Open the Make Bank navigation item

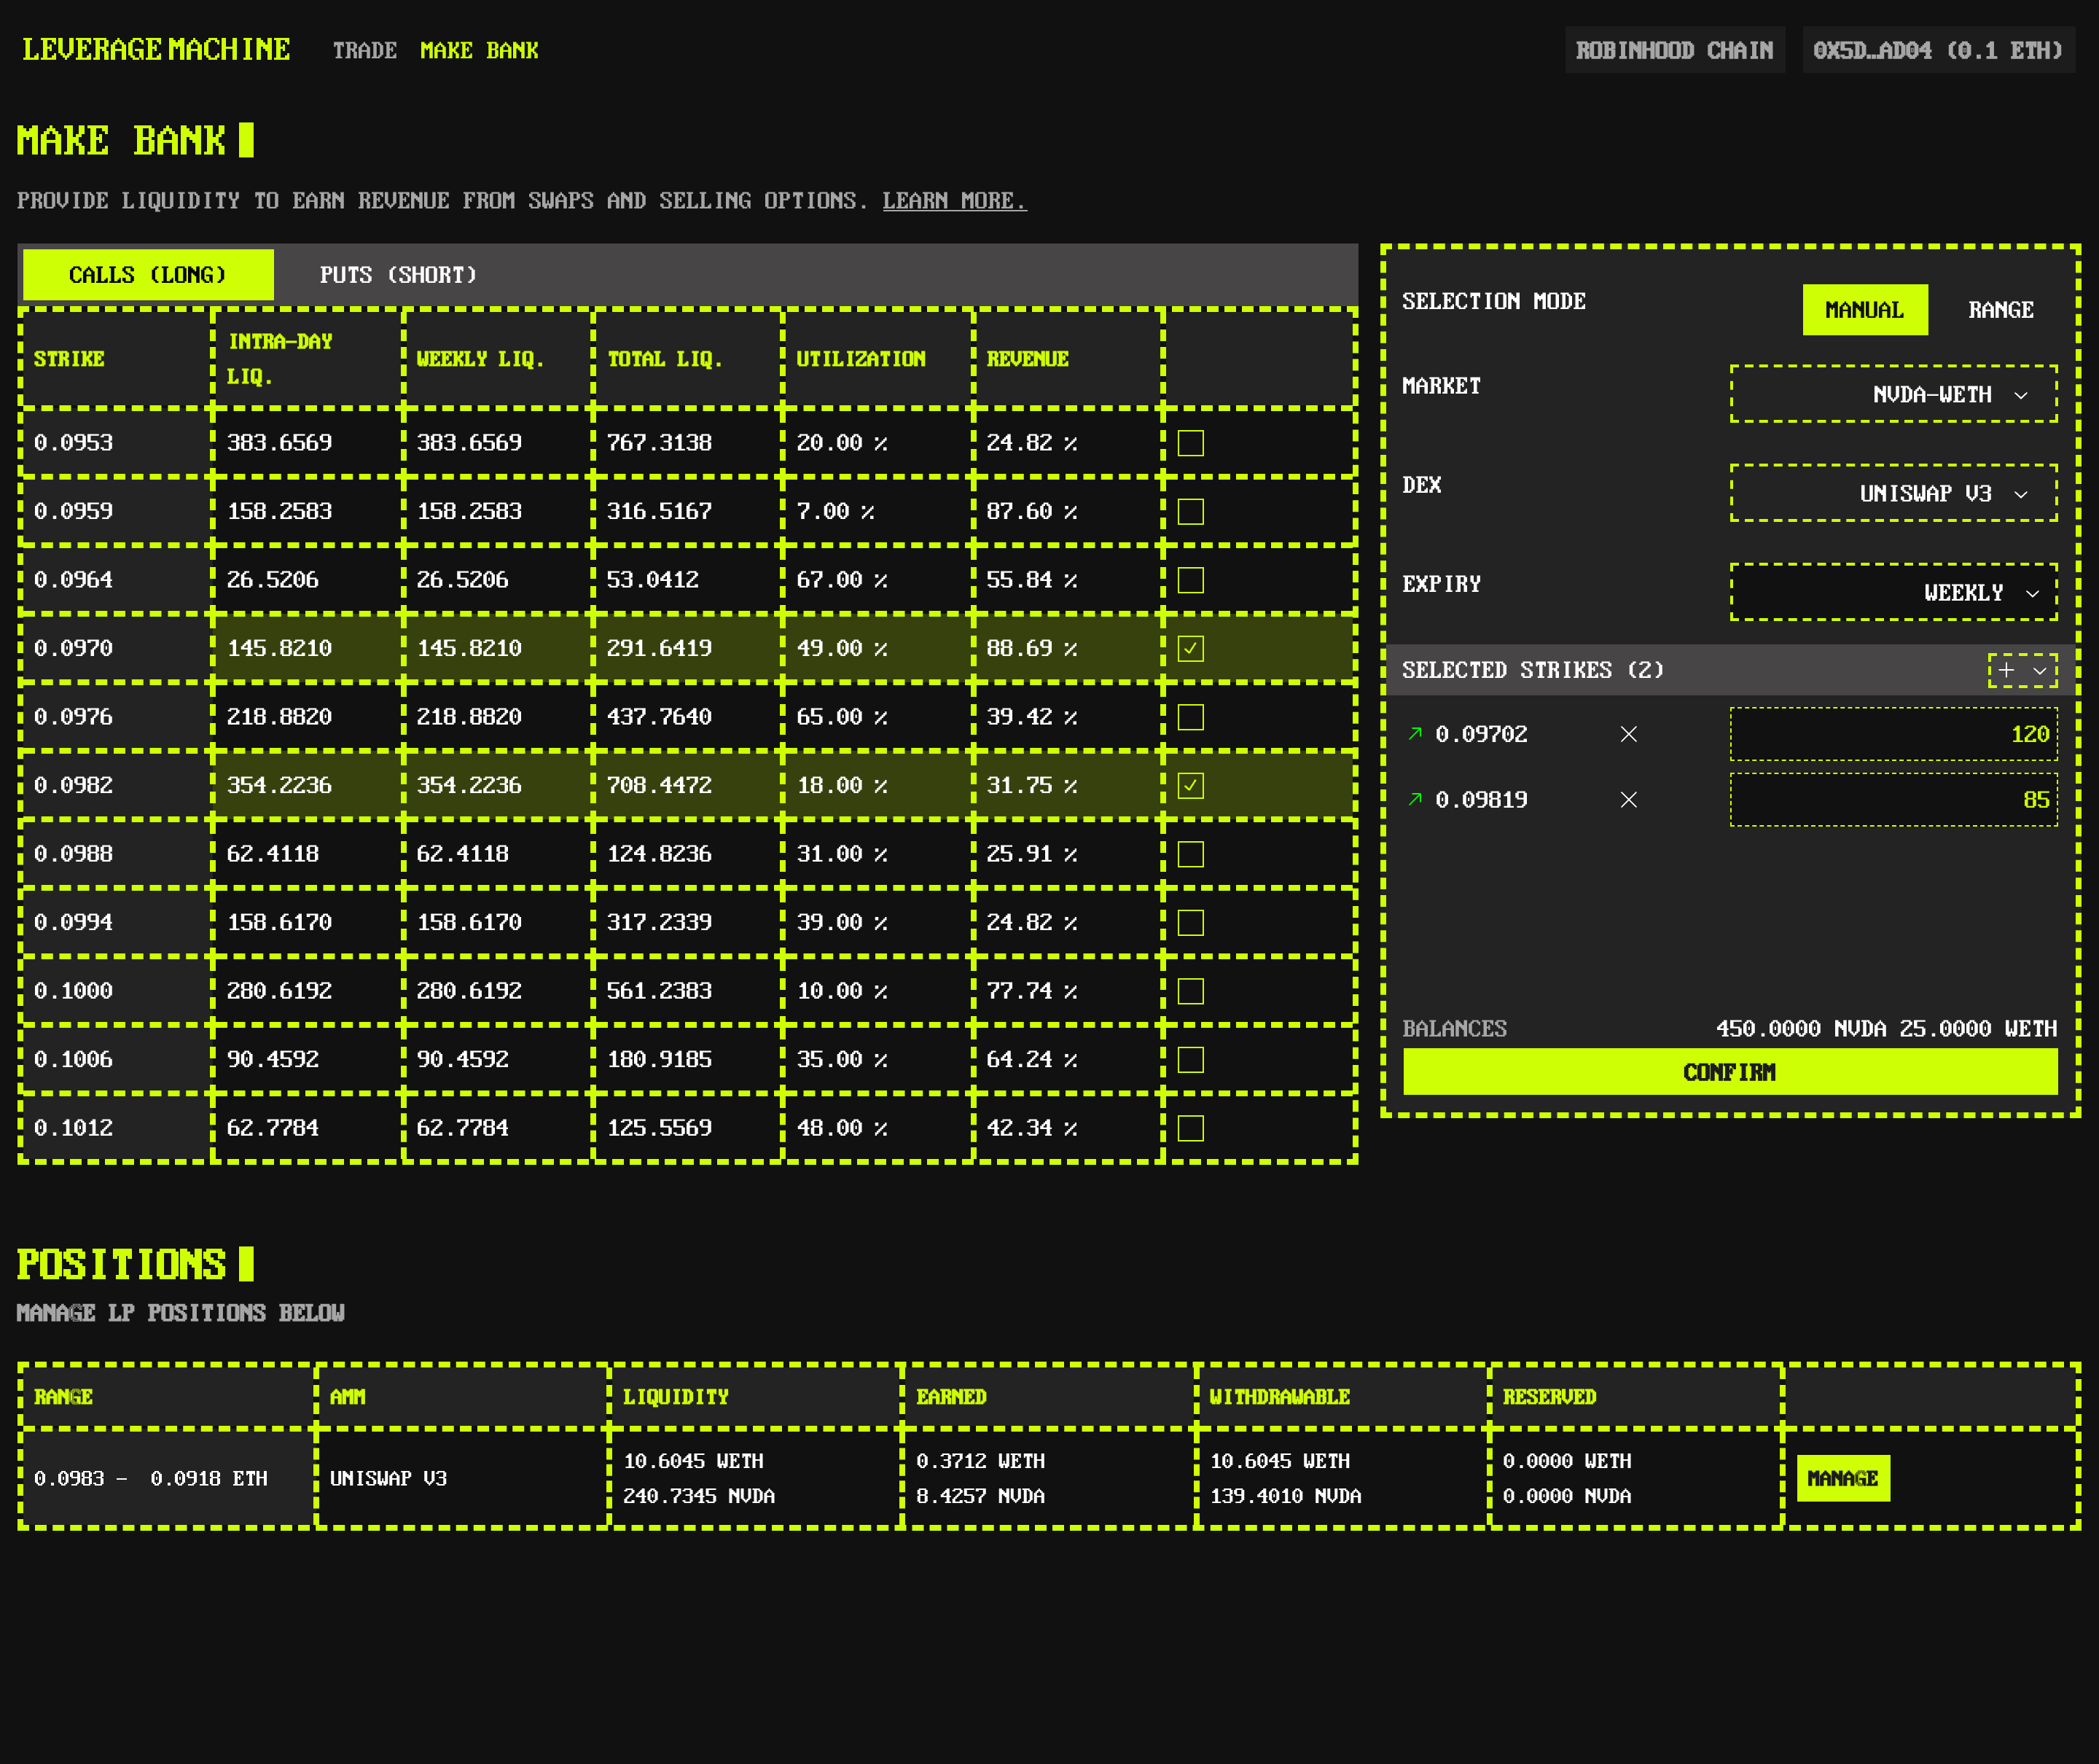click(479, 50)
